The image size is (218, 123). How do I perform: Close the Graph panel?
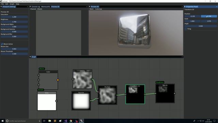click(182, 57)
